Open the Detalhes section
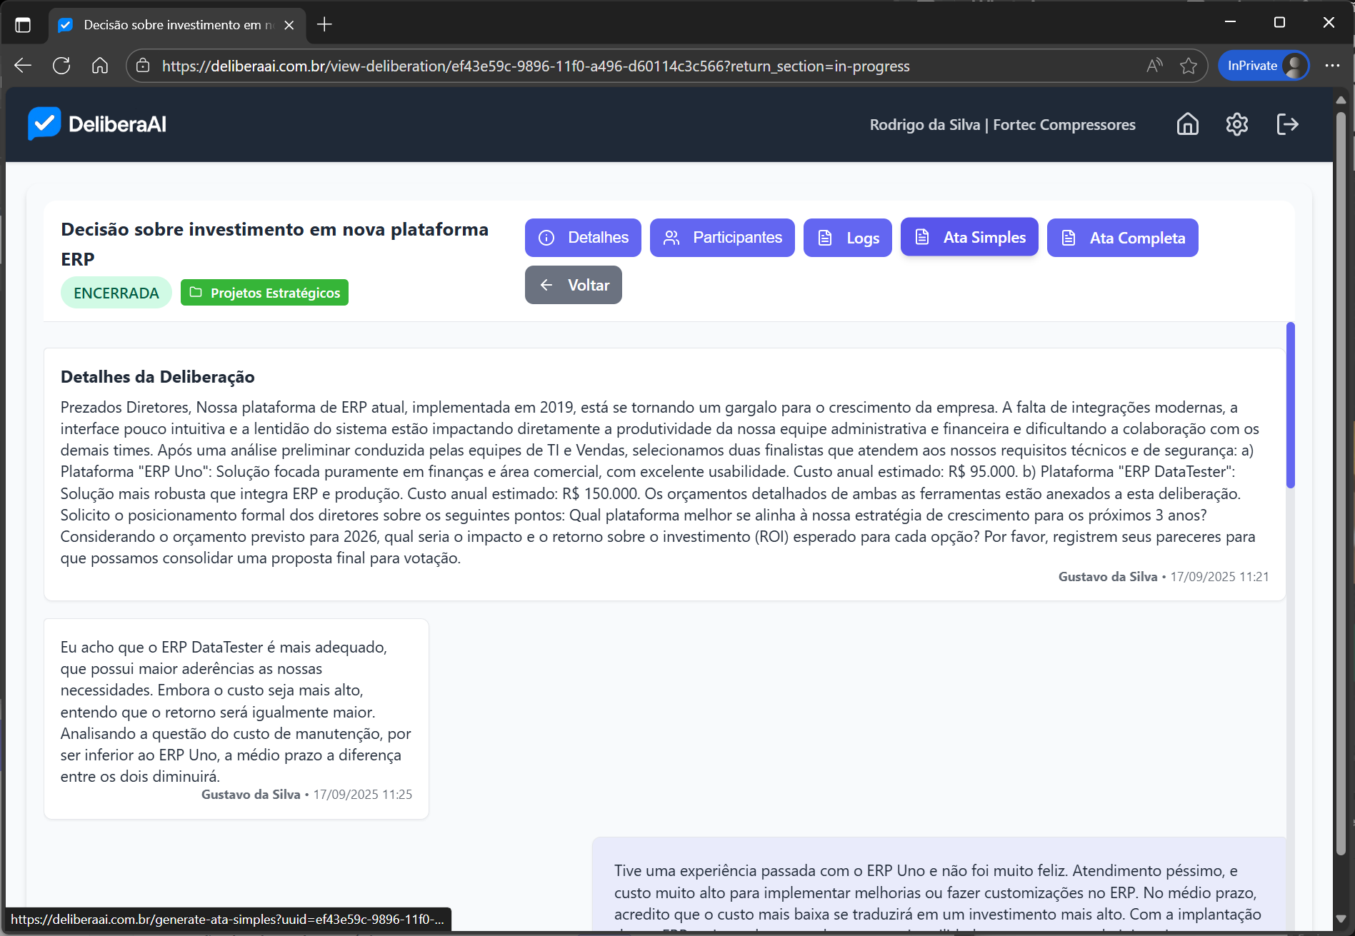 tap(583, 238)
